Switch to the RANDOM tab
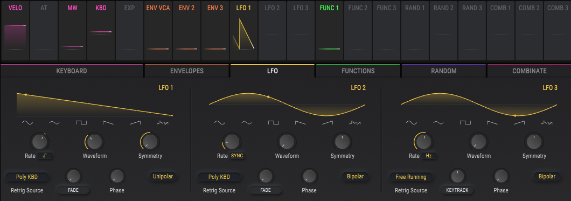 coord(444,71)
